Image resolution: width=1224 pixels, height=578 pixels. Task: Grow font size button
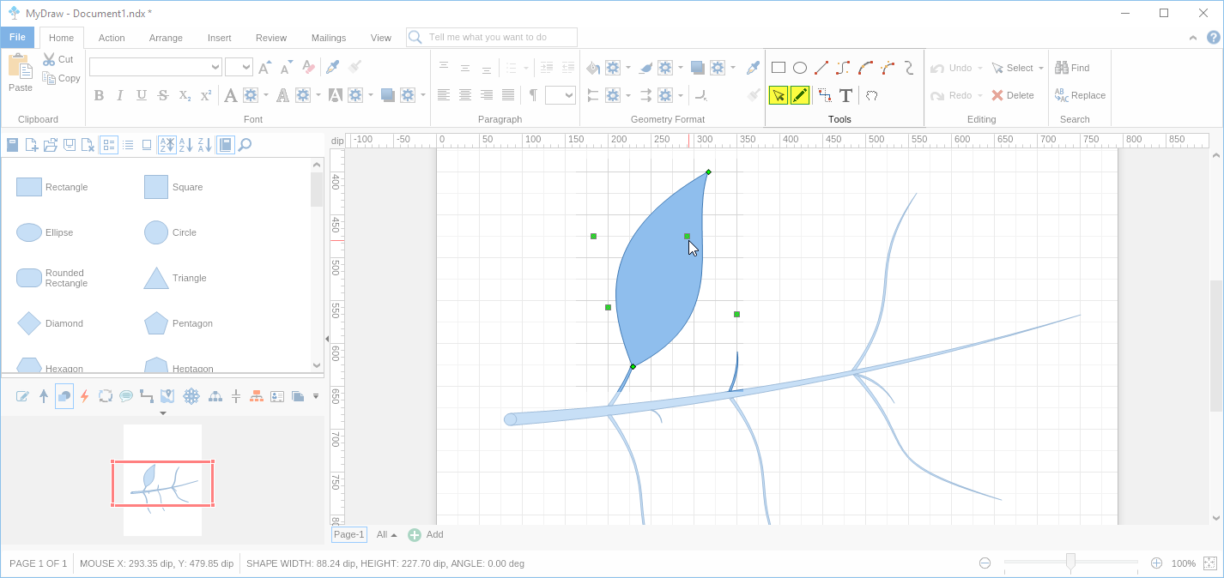265,67
